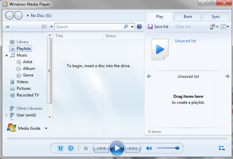Click Clear list in the list pane
The image size is (233, 159).
(183, 27)
